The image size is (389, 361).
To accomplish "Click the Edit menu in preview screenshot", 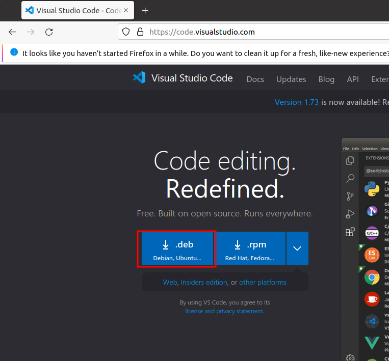I will pos(355,149).
